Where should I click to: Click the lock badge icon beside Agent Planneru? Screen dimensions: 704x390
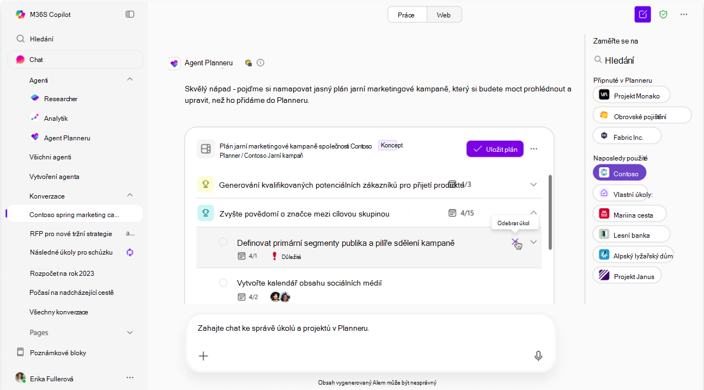[248, 63]
